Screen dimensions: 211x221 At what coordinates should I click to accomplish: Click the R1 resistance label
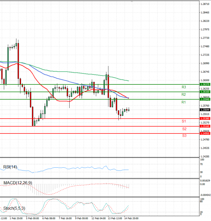184,102
